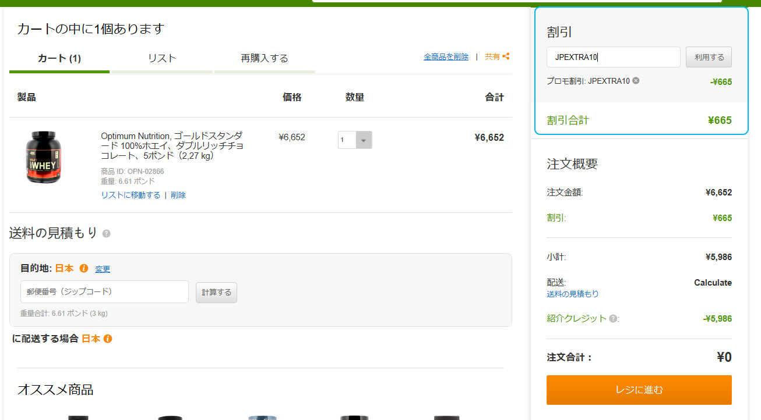Click the 全商品を削除 link

[x=446, y=57]
